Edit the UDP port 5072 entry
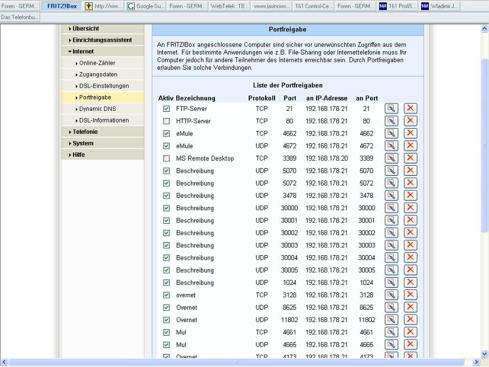 click(x=391, y=183)
